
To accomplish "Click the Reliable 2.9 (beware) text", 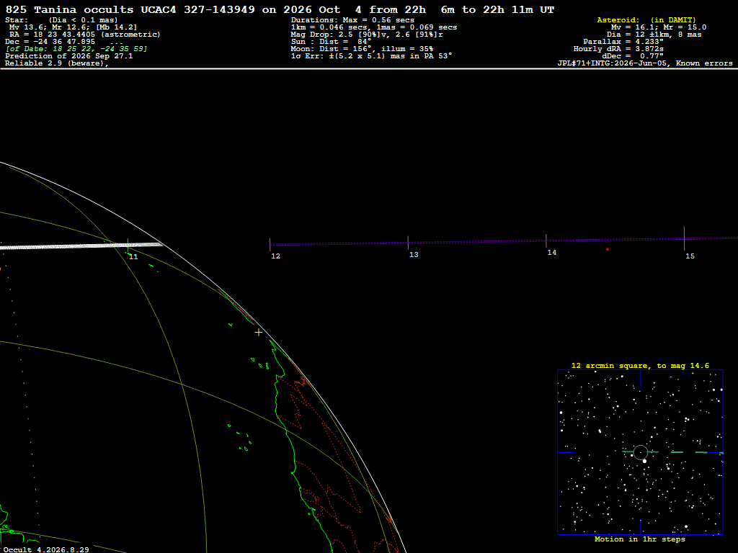I will (56, 63).
